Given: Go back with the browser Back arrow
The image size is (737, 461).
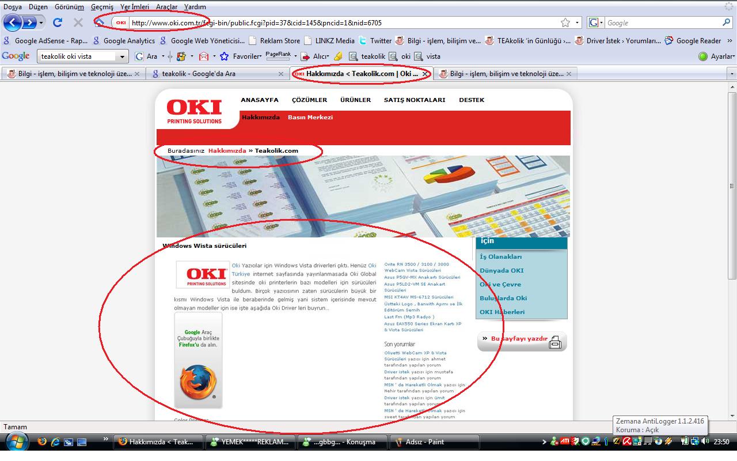Looking at the screenshot, I should point(12,22).
